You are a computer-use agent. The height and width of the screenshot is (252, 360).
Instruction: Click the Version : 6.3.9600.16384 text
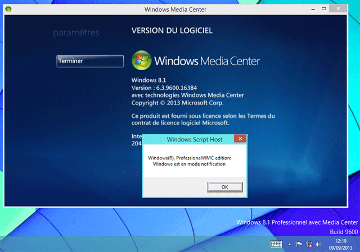point(164,88)
